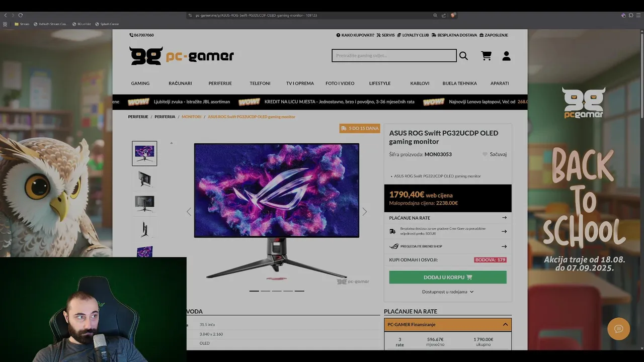Image resolution: width=644 pixels, height=362 pixels.
Task: Open the Stream bookmark folder
Action: click(22, 24)
